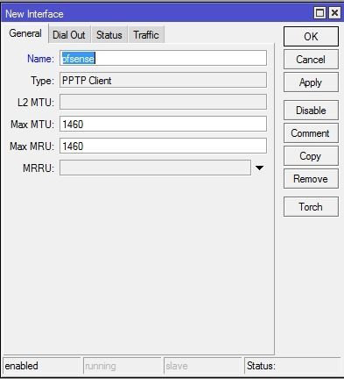Switch to the General tab

click(25, 33)
